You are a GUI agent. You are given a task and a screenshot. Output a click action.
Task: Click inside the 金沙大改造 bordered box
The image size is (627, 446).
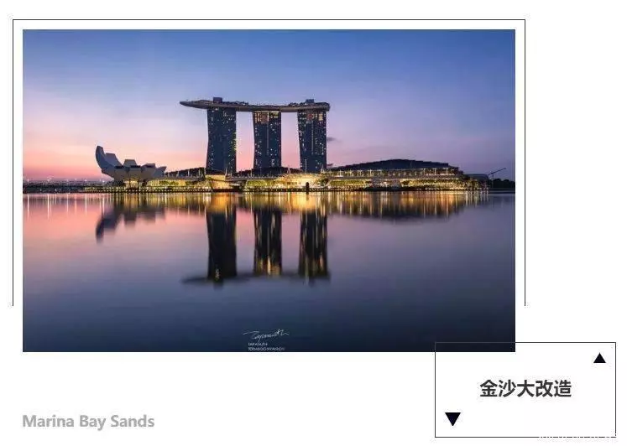click(525, 389)
